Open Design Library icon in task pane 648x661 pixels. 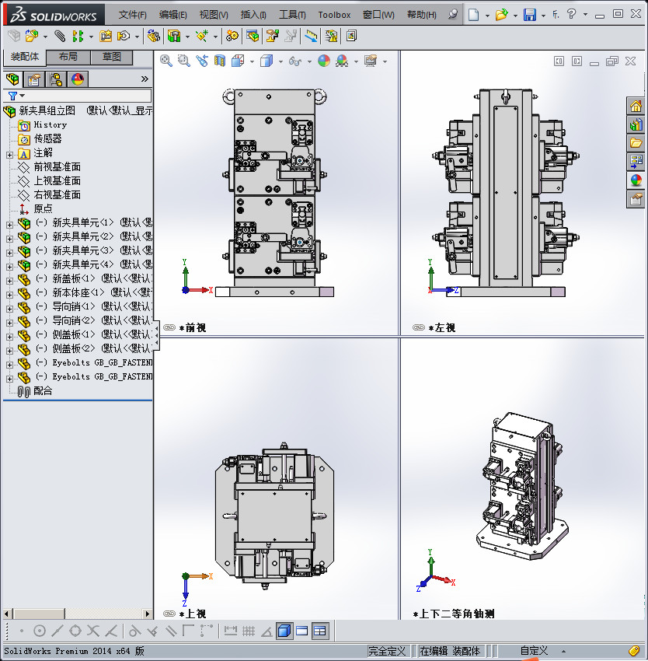[x=636, y=124]
